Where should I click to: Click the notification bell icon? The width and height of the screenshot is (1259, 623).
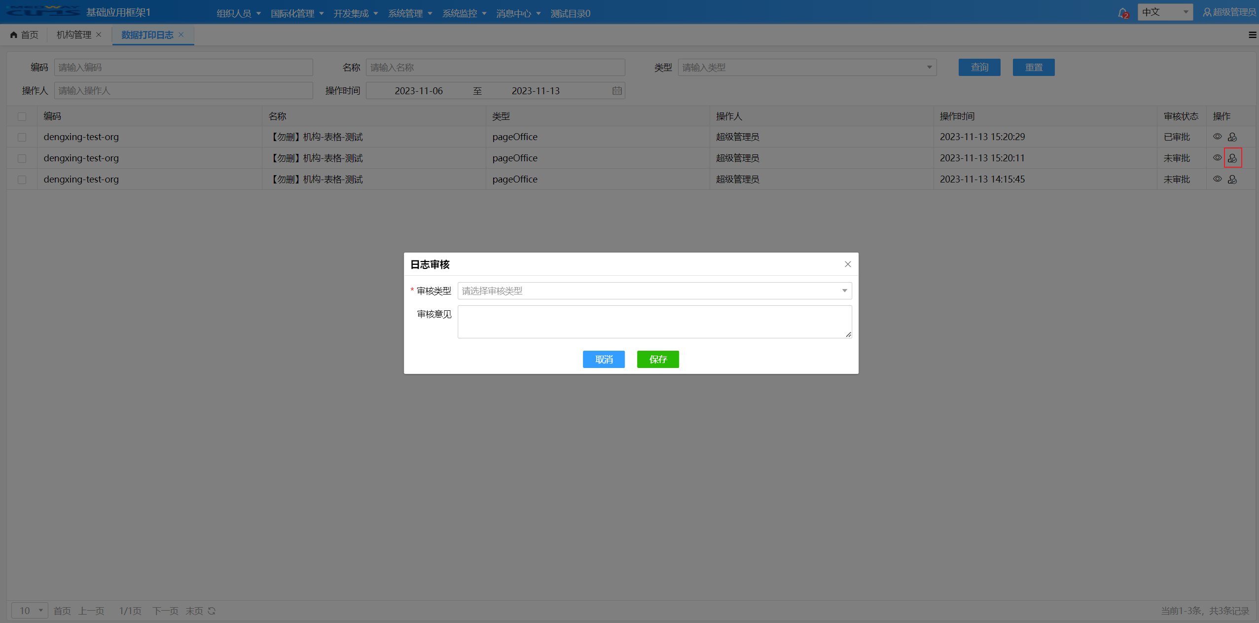click(x=1122, y=13)
